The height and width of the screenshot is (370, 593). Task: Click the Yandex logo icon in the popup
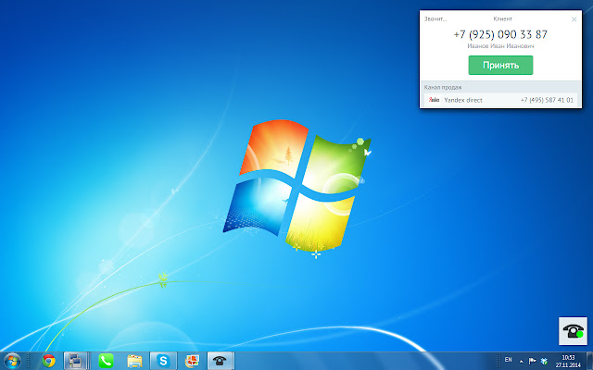coord(434,100)
